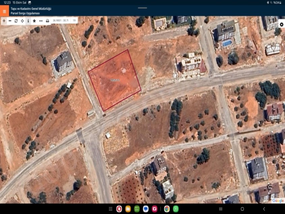Select the parcel info tool
The image size is (285, 214).
tap(28, 21)
